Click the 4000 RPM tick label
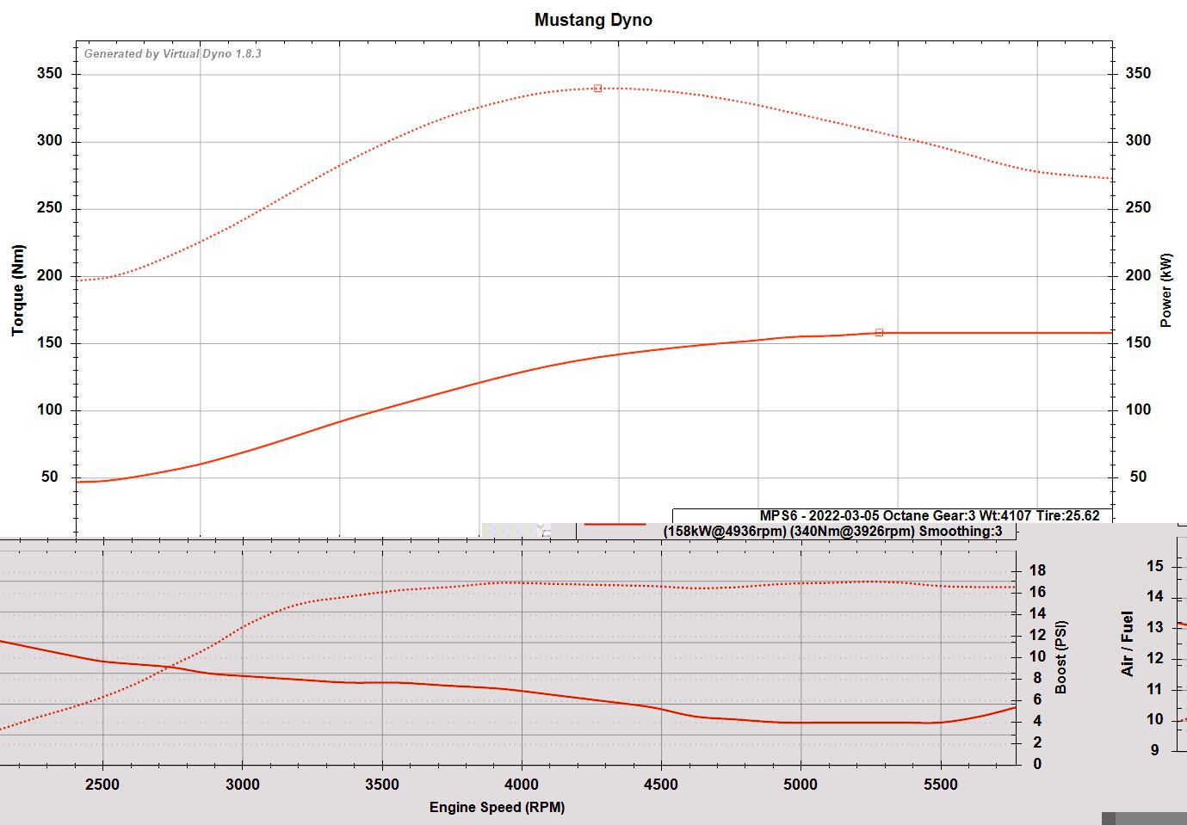 (522, 785)
